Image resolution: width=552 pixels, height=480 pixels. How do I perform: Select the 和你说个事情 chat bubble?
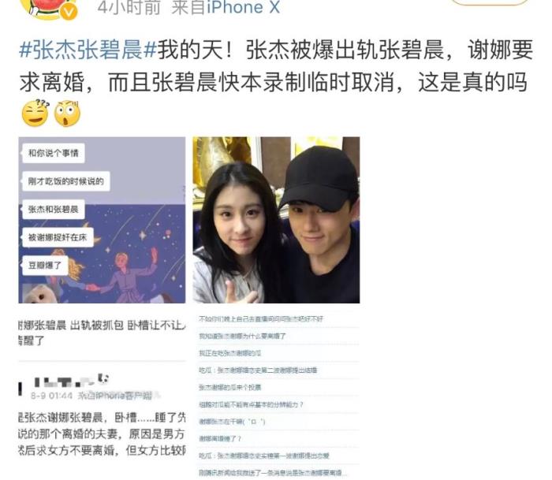[x=54, y=153]
